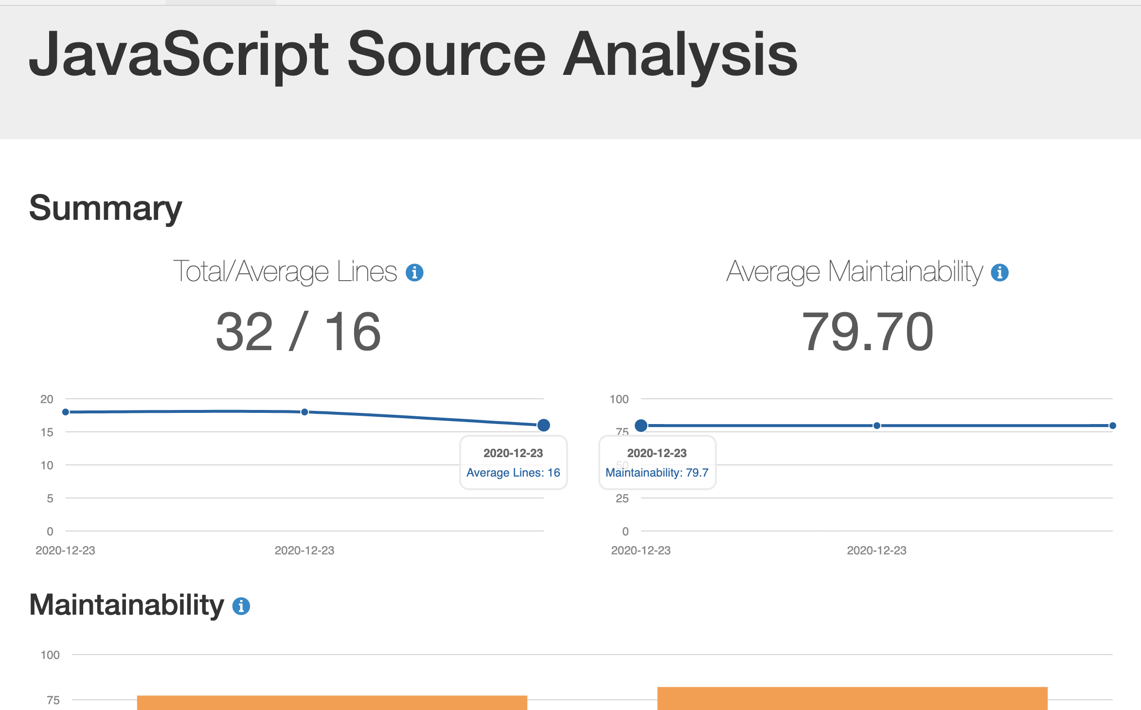Screen dimensions: 1141x710
Task: Click the Maintainability section heading text
Action: [126, 605]
